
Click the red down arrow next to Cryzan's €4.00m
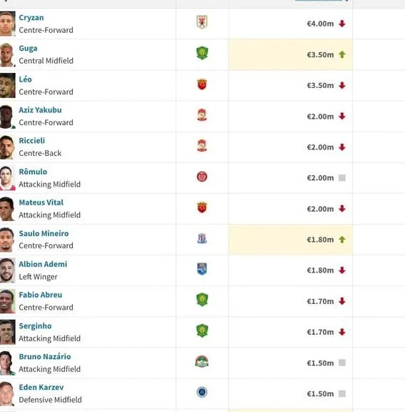click(x=341, y=24)
